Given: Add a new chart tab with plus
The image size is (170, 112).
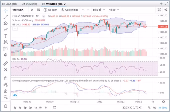Looking at the screenshot, I should click(x=161, y=4).
